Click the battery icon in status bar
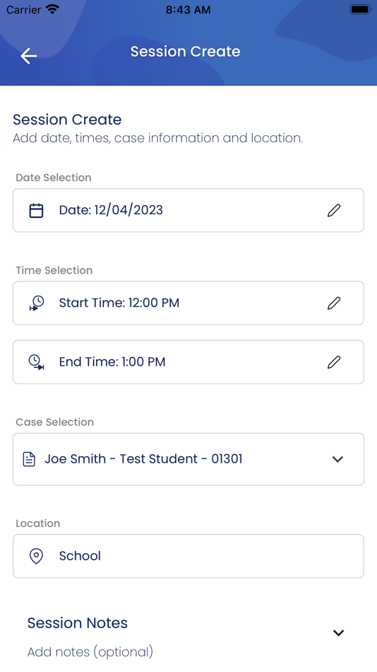Image resolution: width=377 pixels, height=672 pixels. coord(360,9)
